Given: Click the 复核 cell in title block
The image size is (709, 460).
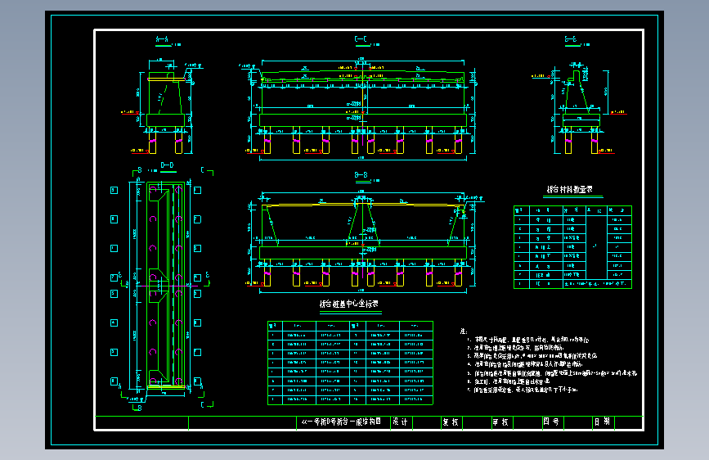Looking at the screenshot, I should pyautogui.click(x=451, y=422).
